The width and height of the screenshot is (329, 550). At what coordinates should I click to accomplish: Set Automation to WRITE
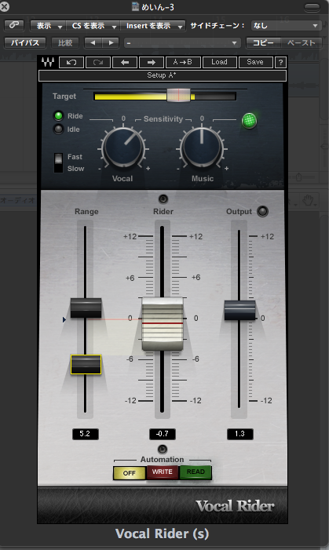[163, 472]
